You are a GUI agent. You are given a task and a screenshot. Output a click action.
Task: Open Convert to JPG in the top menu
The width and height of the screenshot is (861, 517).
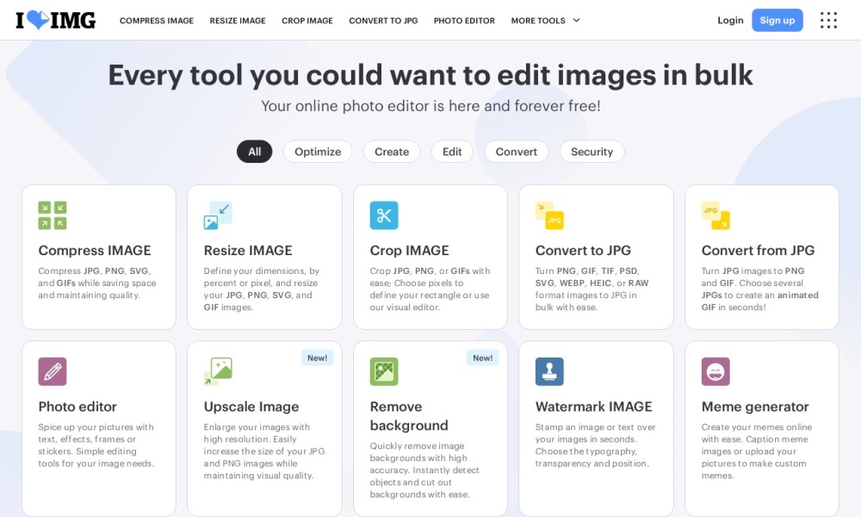click(x=383, y=21)
